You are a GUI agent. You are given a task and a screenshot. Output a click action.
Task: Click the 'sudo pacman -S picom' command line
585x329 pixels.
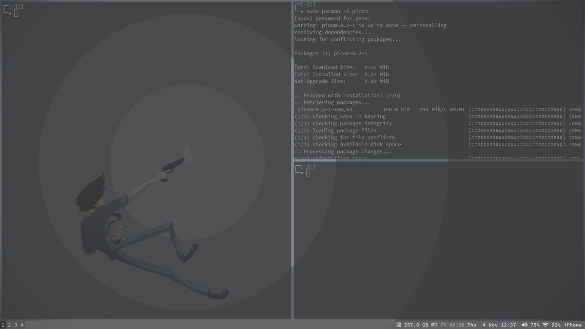(337, 11)
